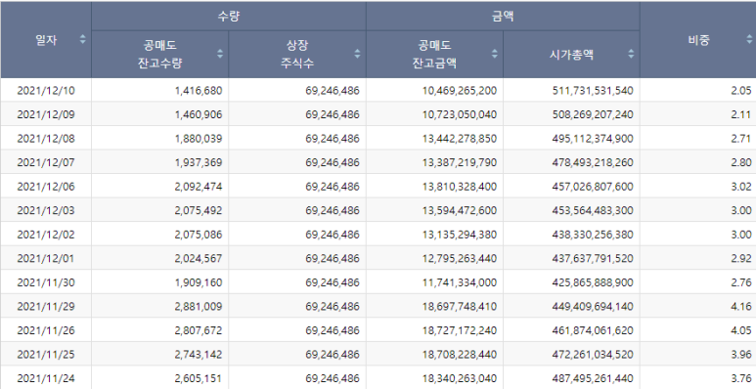The height and width of the screenshot is (389, 756).
Task: Click short balance quantity 2,092,474
Action: tap(199, 187)
